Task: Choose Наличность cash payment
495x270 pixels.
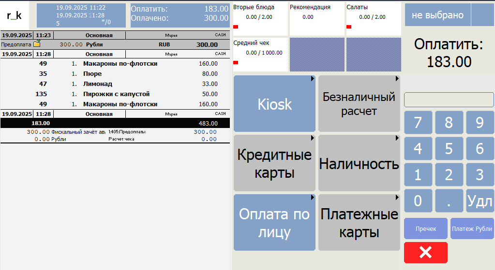Action: (359, 163)
